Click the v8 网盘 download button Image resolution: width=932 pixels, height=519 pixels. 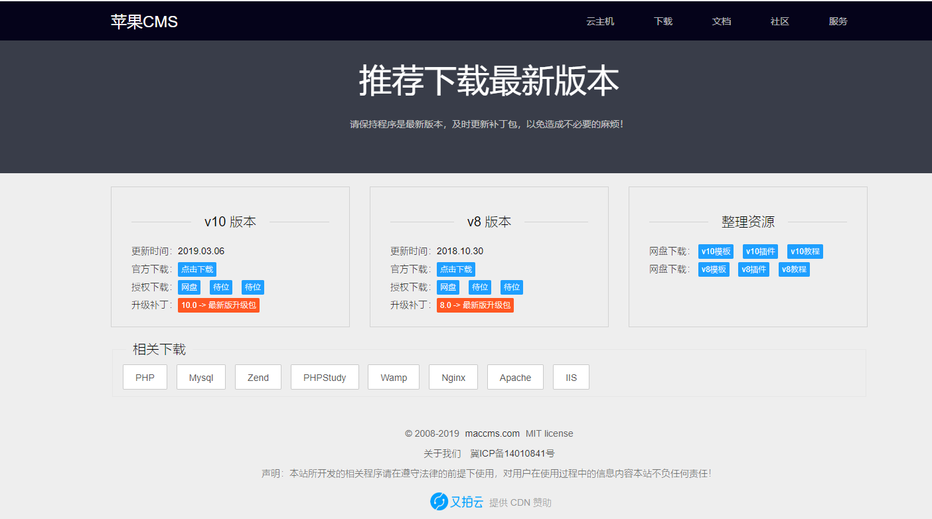click(x=447, y=287)
